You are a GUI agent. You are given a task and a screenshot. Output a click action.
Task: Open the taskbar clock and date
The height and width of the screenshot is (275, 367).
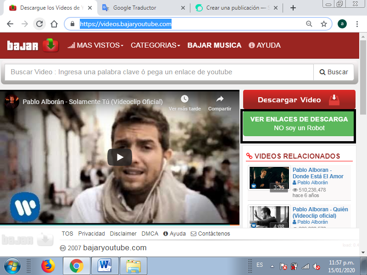click(x=341, y=266)
